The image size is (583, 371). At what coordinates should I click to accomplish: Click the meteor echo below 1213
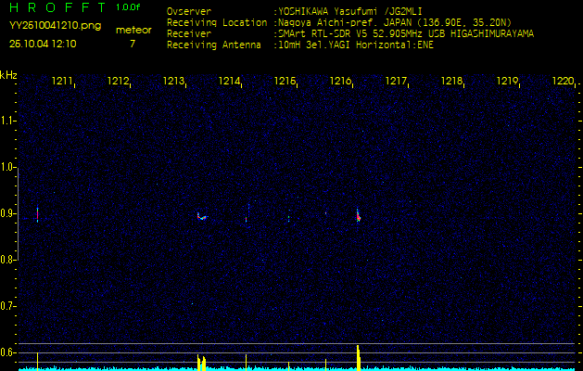201,217
